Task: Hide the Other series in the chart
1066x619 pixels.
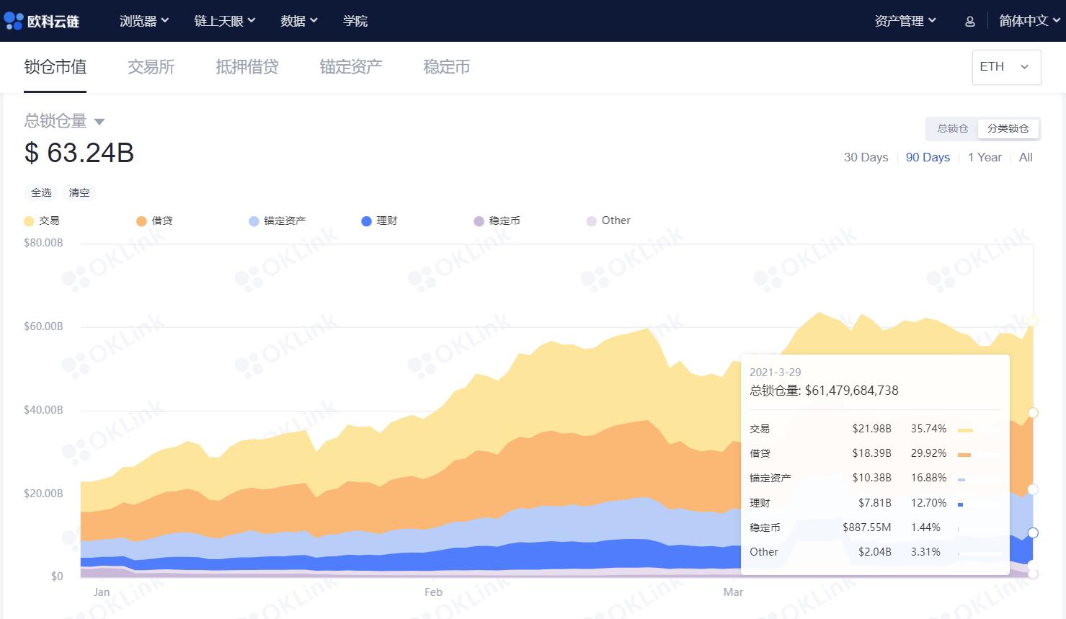Action: [592, 221]
